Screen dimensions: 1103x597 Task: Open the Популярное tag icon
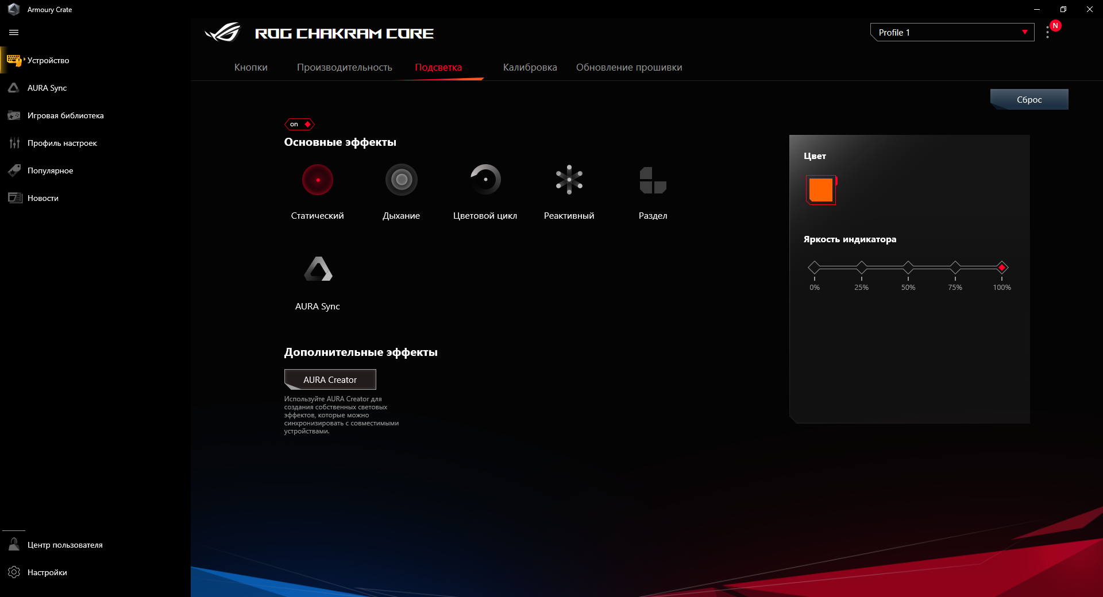pyautogui.click(x=14, y=170)
